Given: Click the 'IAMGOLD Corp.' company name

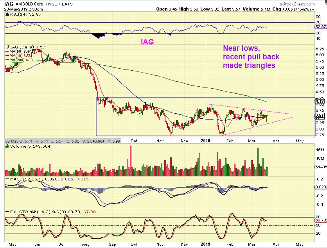Looking at the screenshot, I should point(29,4).
